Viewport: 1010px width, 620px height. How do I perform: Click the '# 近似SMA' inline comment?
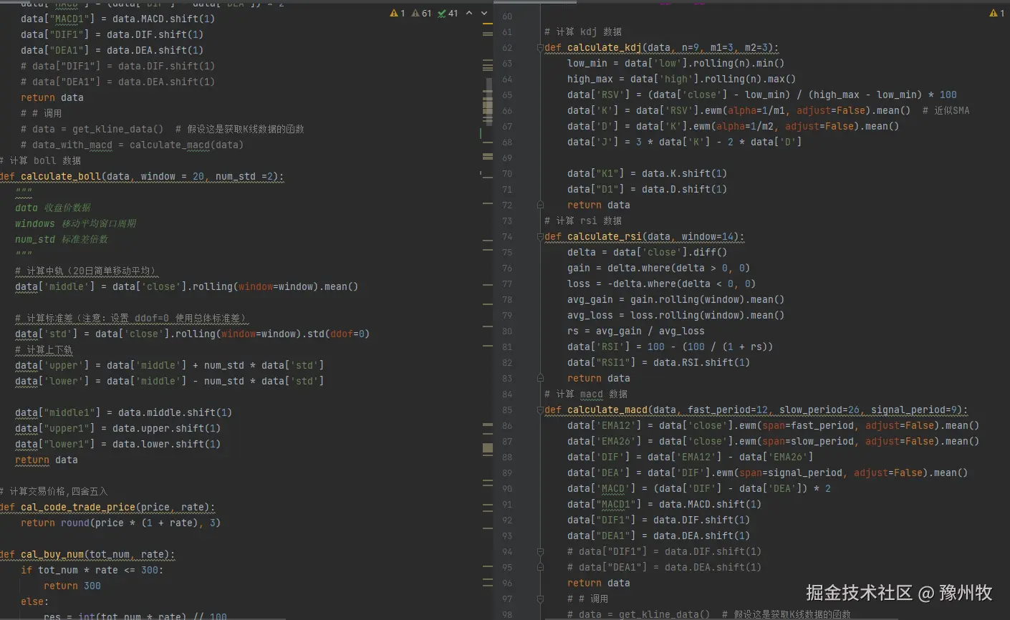click(x=946, y=111)
